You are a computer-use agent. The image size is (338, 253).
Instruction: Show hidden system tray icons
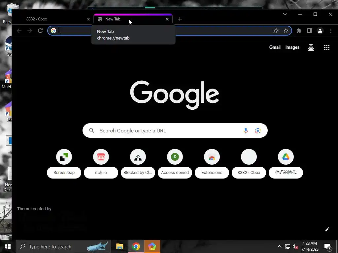coord(279,246)
